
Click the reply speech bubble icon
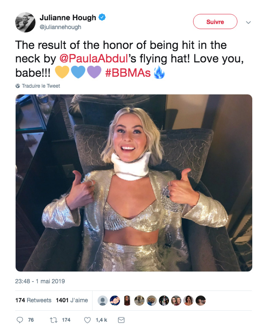(x=20, y=320)
